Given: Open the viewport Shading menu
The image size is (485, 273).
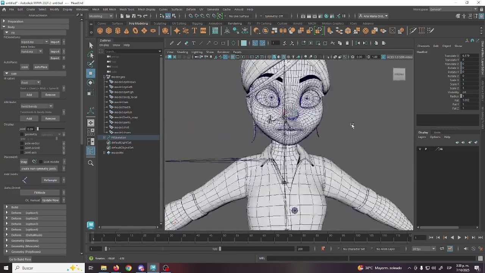Looking at the screenshot, I should [x=182, y=52].
